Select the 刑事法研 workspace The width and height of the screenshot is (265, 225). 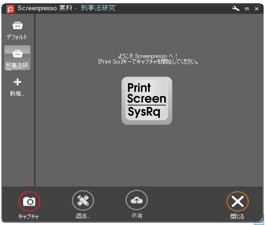[x=18, y=58]
